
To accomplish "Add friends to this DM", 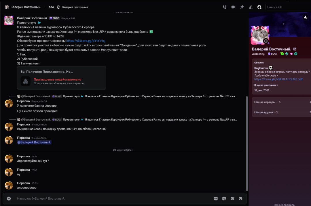I will tap(251, 7).
